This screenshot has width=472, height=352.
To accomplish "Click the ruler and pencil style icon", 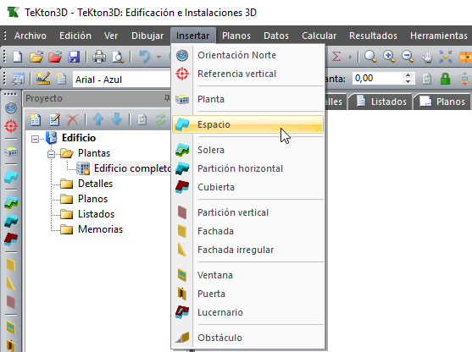I will point(43,79).
